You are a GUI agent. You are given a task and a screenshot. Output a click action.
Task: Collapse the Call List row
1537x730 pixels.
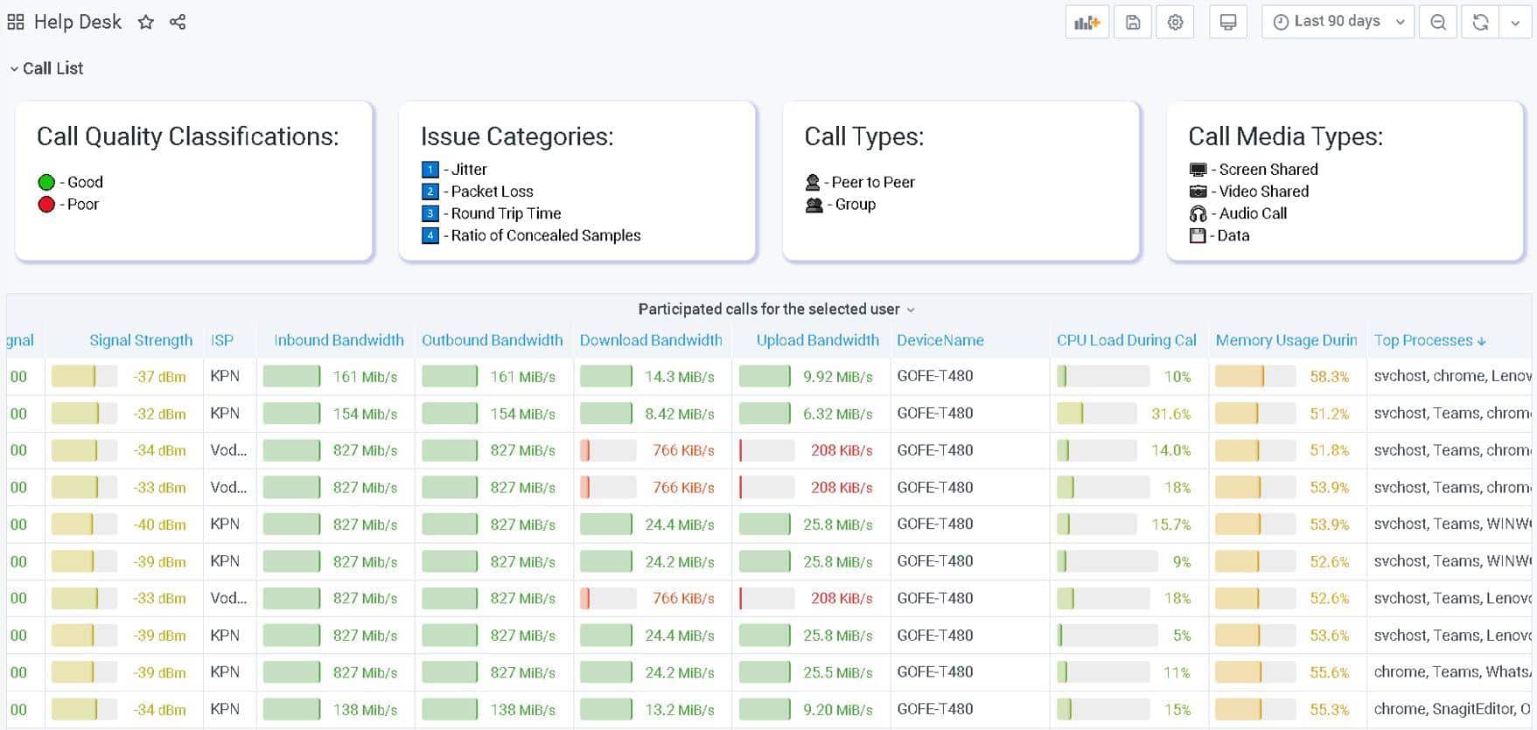pyautogui.click(x=46, y=68)
